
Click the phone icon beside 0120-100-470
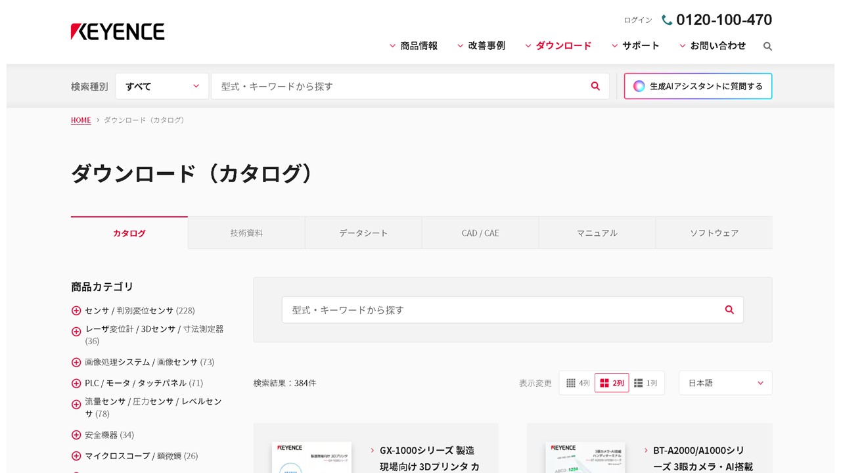666,20
